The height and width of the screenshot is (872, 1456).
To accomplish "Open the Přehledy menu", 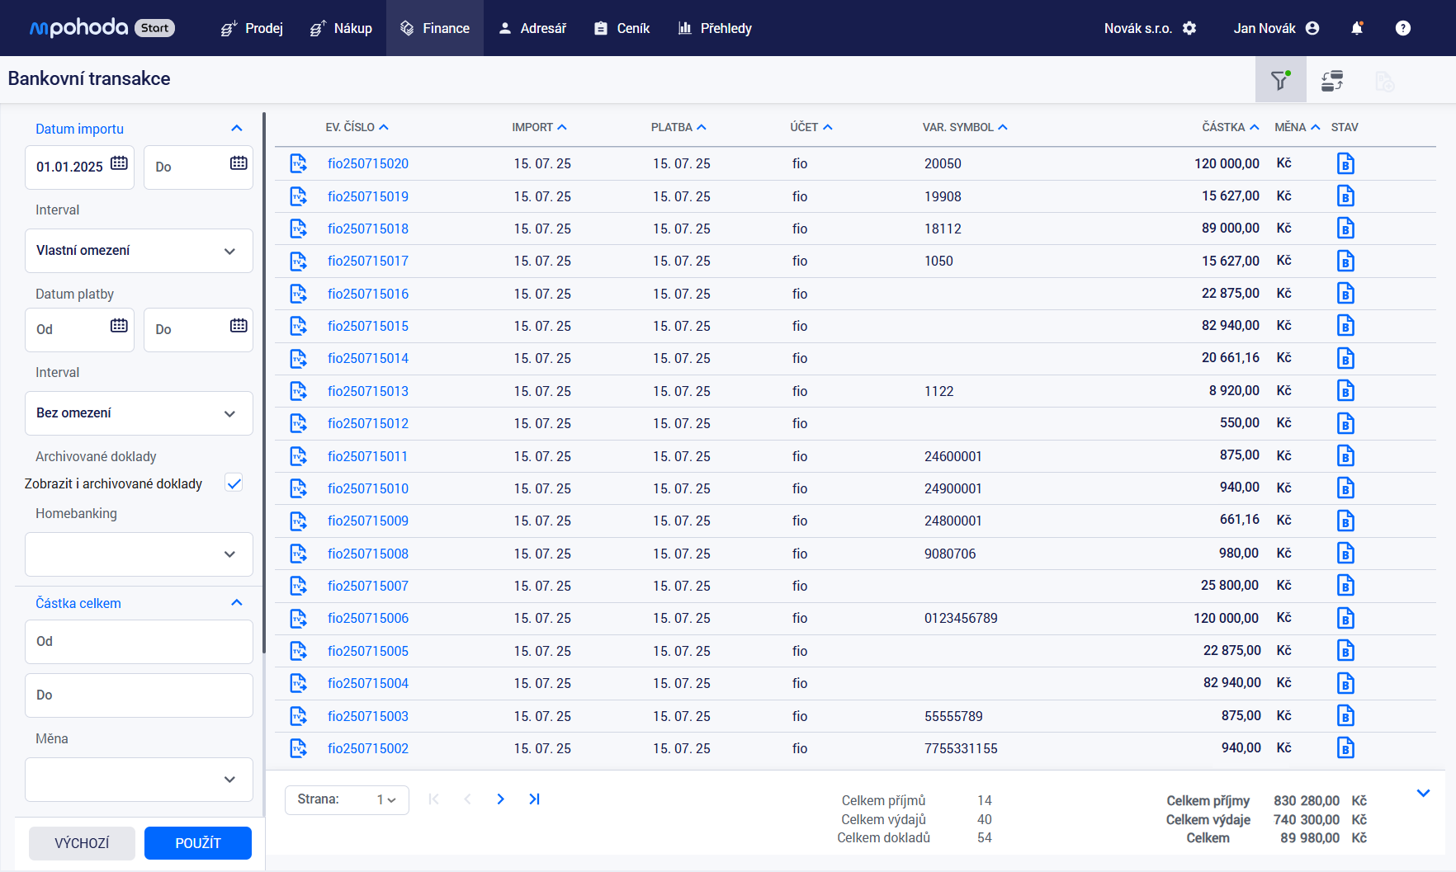I will coord(715,28).
